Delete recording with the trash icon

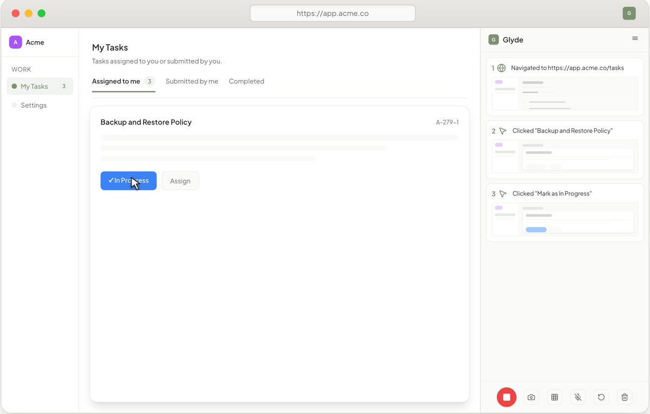pyautogui.click(x=625, y=397)
